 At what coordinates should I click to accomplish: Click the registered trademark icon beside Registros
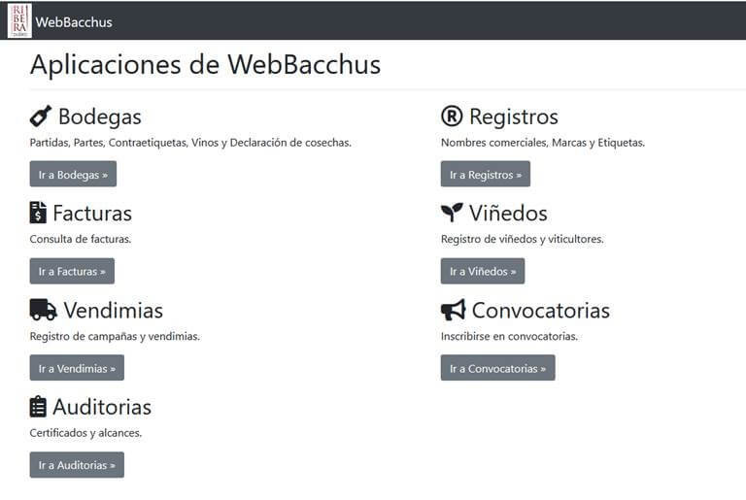pos(452,117)
